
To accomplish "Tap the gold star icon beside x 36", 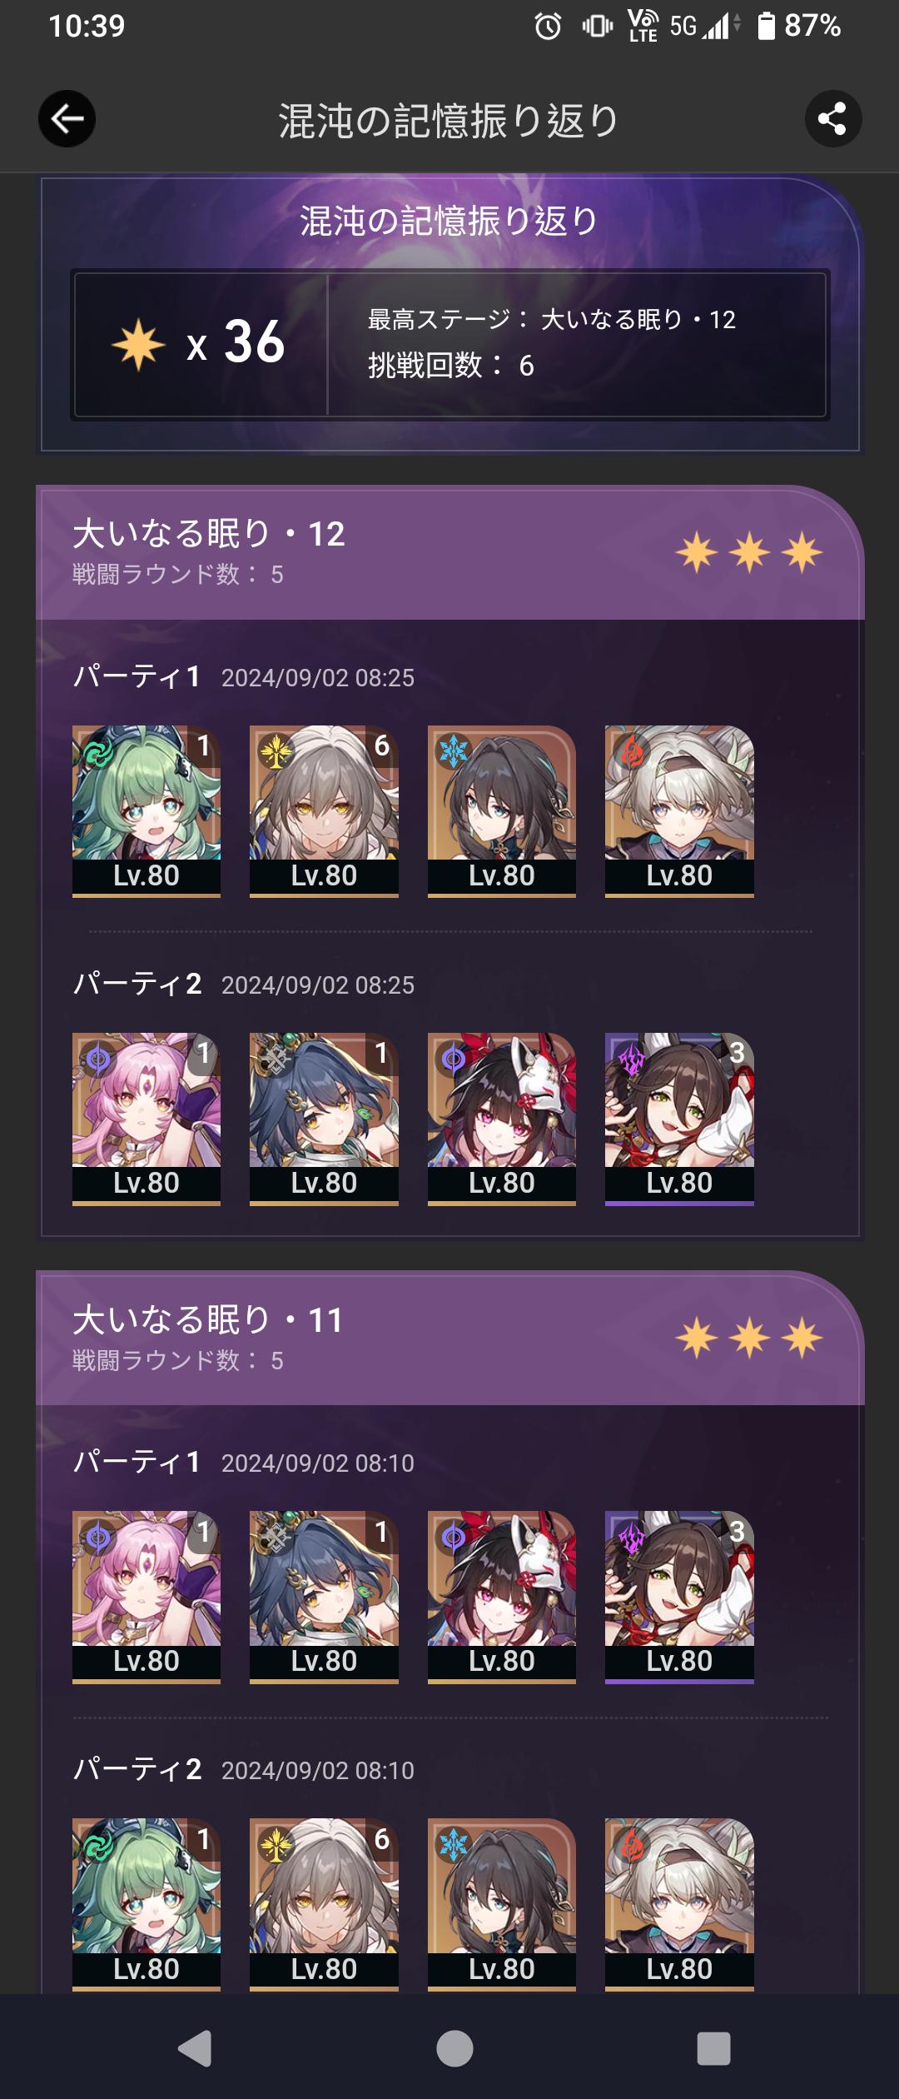I will click(138, 343).
